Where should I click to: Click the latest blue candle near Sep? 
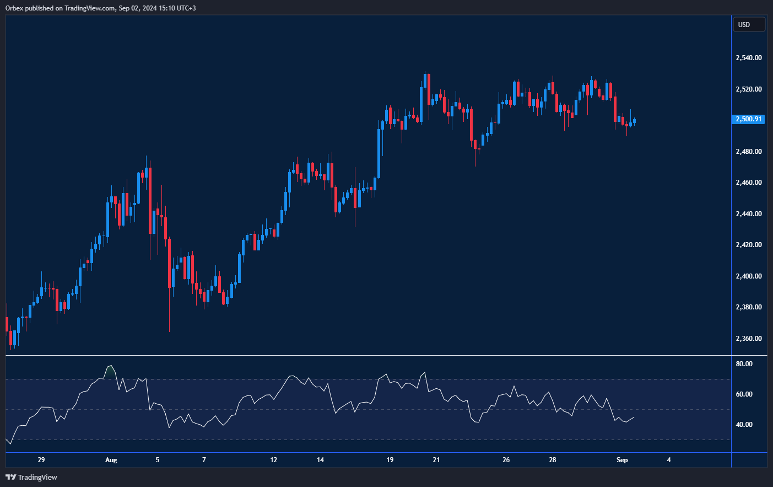[x=635, y=121]
